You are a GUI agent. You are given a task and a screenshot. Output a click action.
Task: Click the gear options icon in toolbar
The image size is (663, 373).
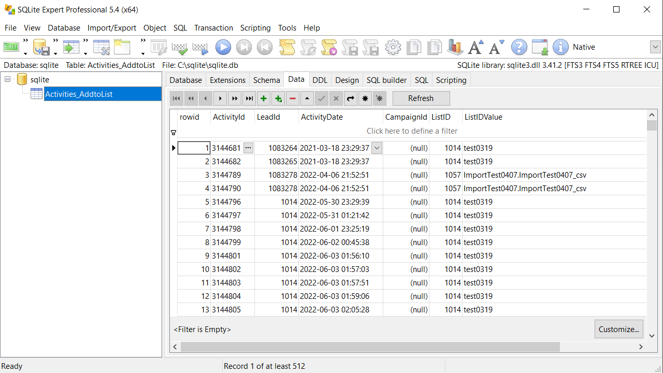393,47
